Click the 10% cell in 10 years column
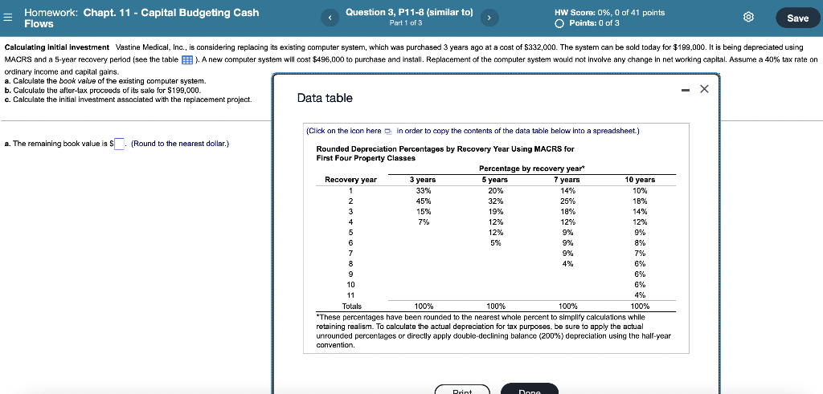The width and height of the screenshot is (823, 394). coord(640,191)
